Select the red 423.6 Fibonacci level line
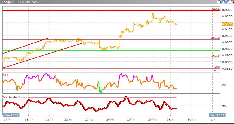 (108, 11)
